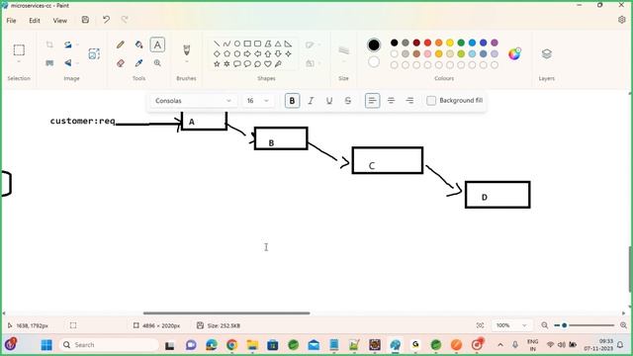This screenshot has height=356, width=633.
Task: Click the rectangular Selection tool
Action: point(19,50)
